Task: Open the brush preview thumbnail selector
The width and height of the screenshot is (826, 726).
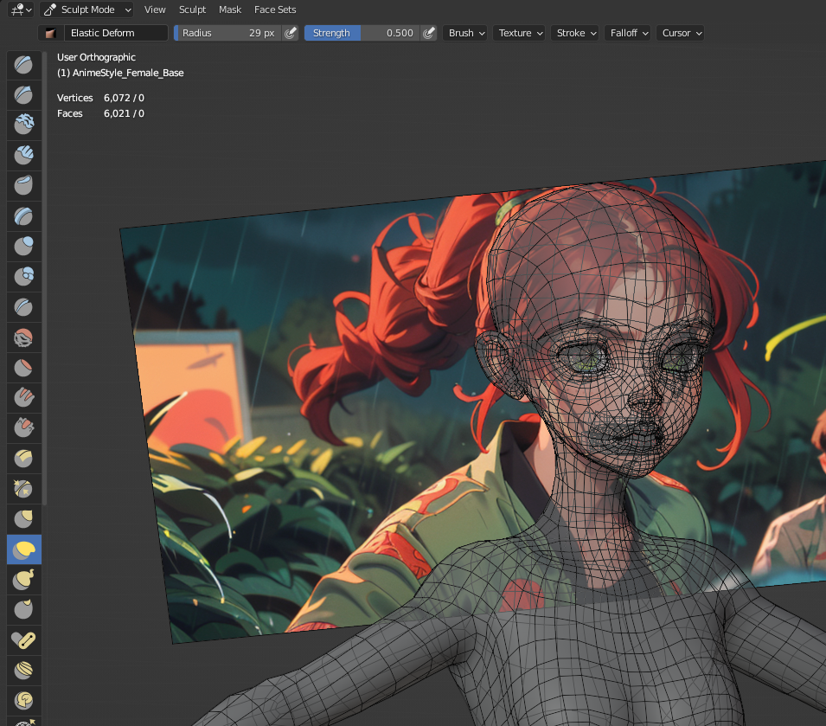Action: tap(50, 33)
